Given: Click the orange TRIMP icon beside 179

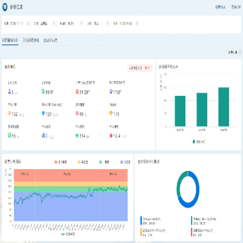Looking at the screenshot, I should (x=111, y=114).
